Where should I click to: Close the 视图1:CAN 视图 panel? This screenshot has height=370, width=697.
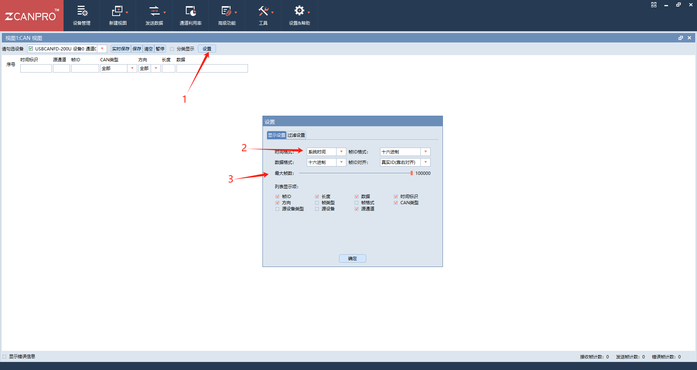(689, 38)
